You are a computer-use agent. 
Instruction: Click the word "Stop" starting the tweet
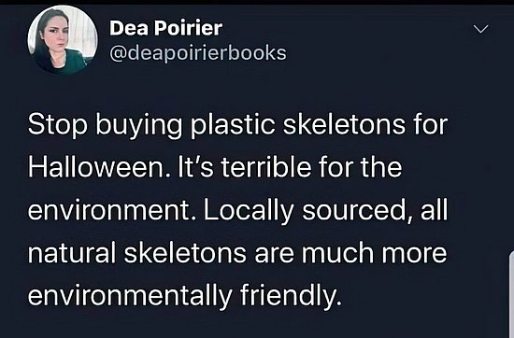(x=58, y=125)
